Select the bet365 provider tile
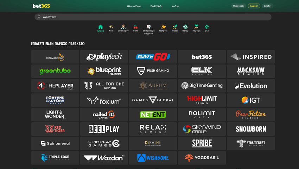This screenshot has height=169, width=299. (202, 57)
